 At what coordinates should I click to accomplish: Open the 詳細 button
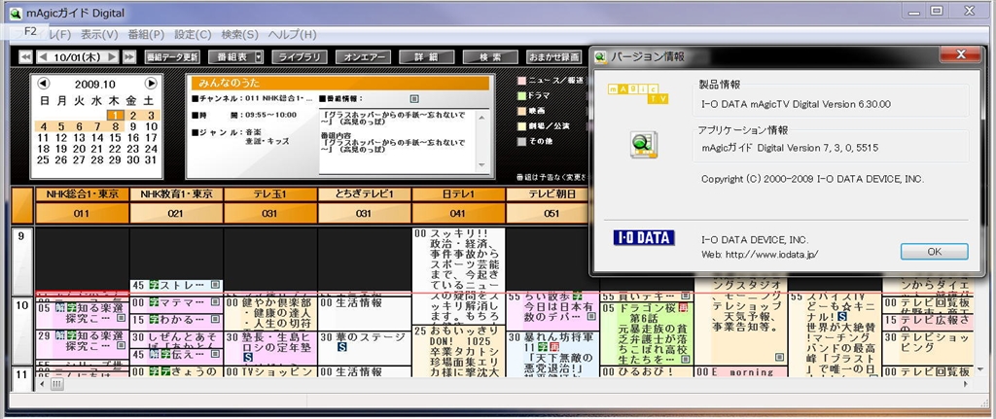pos(427,57)
